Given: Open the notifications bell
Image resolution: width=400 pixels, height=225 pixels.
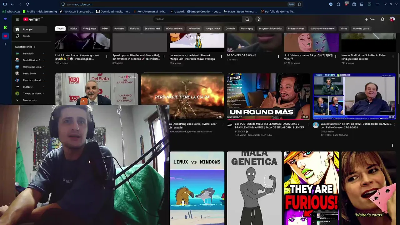Looking at the screenshot, I should pyautogui.click(x=382, y=19).
